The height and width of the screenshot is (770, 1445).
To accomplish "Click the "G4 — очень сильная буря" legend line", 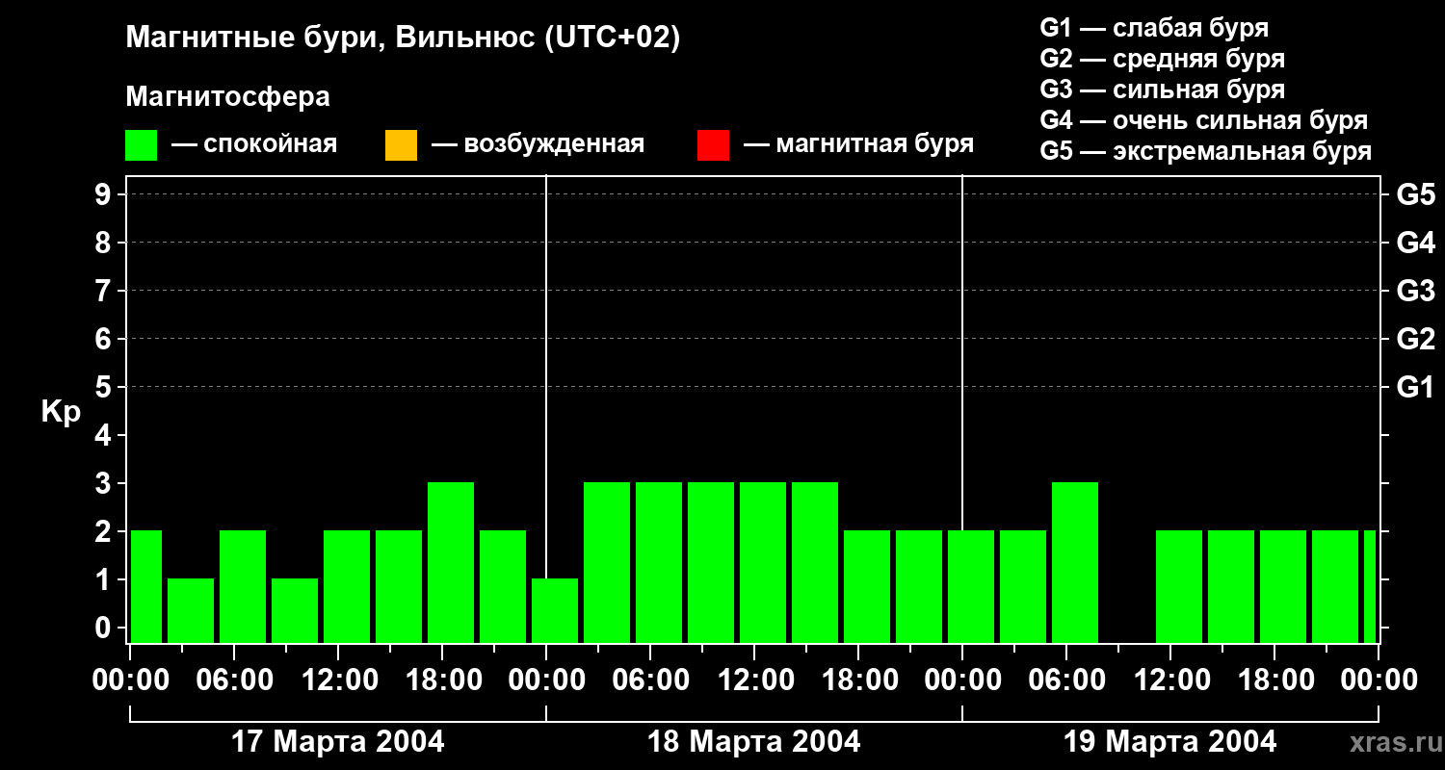I will pos(1204,120).
